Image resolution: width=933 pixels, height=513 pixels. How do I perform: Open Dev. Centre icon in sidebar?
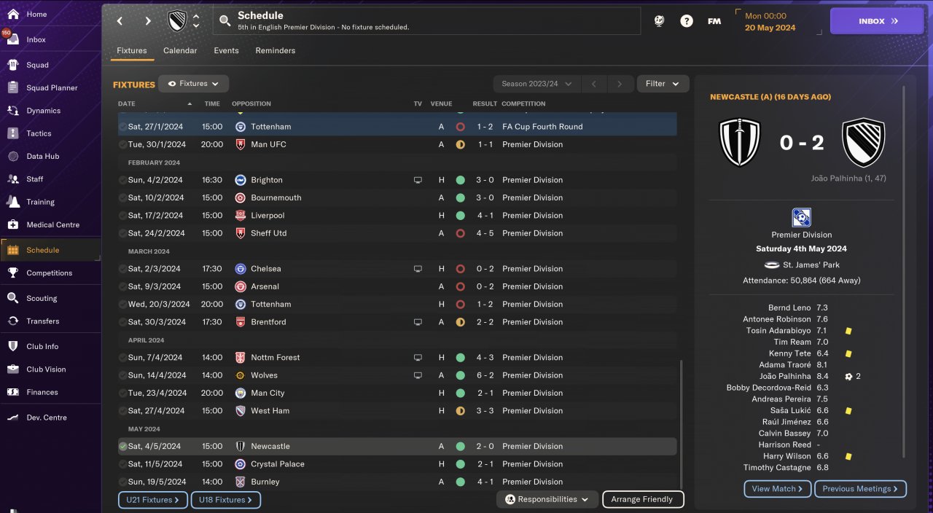coord(12,418)
